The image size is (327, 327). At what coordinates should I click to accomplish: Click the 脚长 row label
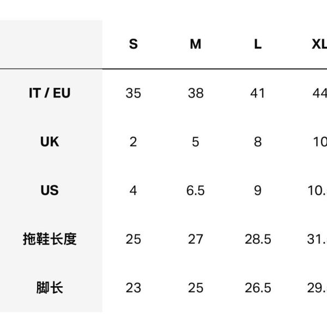[x=50, y=288]
